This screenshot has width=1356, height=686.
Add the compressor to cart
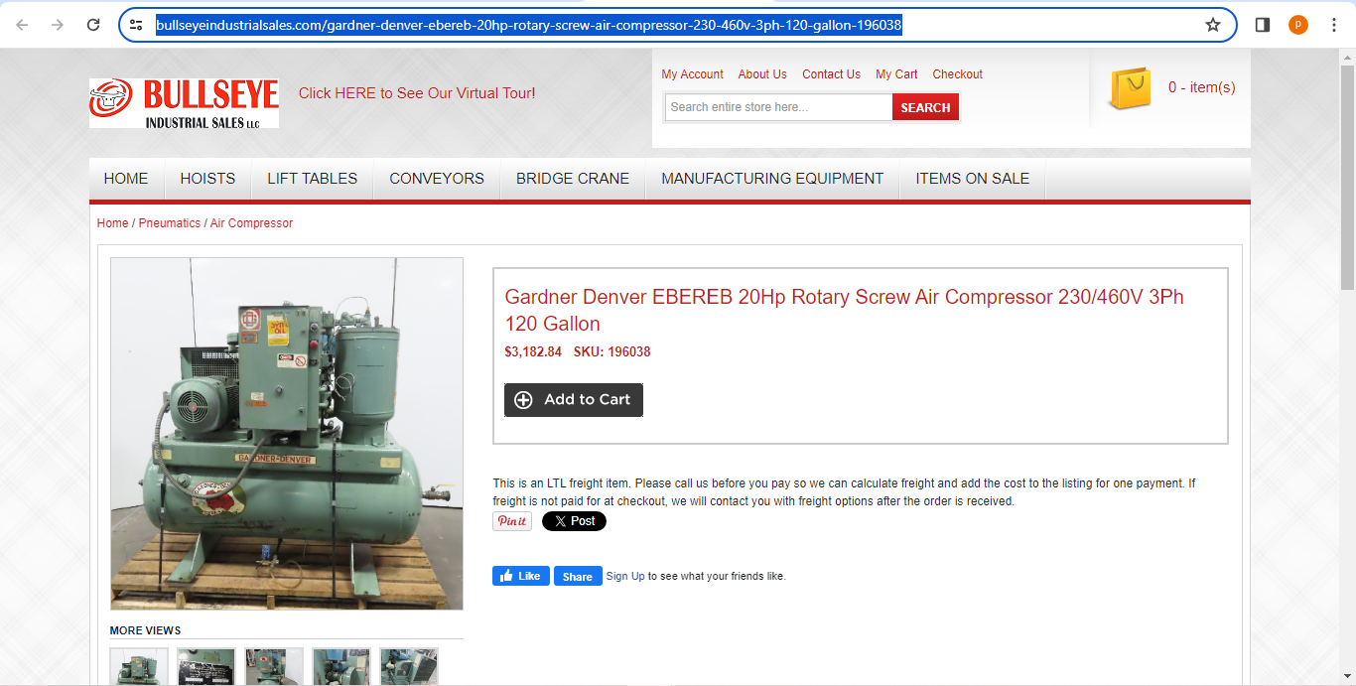click(574, 400)
